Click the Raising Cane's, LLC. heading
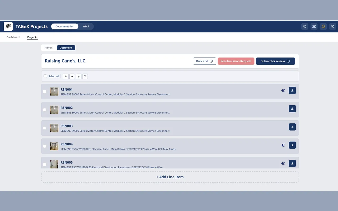The image size is (338, 211). 66,61
